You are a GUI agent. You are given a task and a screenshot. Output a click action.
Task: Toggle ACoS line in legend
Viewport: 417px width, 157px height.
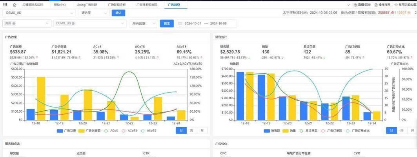coord(111,131)
